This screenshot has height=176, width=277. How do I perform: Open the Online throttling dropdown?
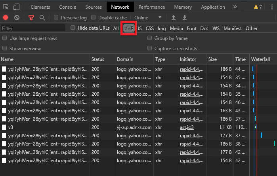click(x=148, y=18)
